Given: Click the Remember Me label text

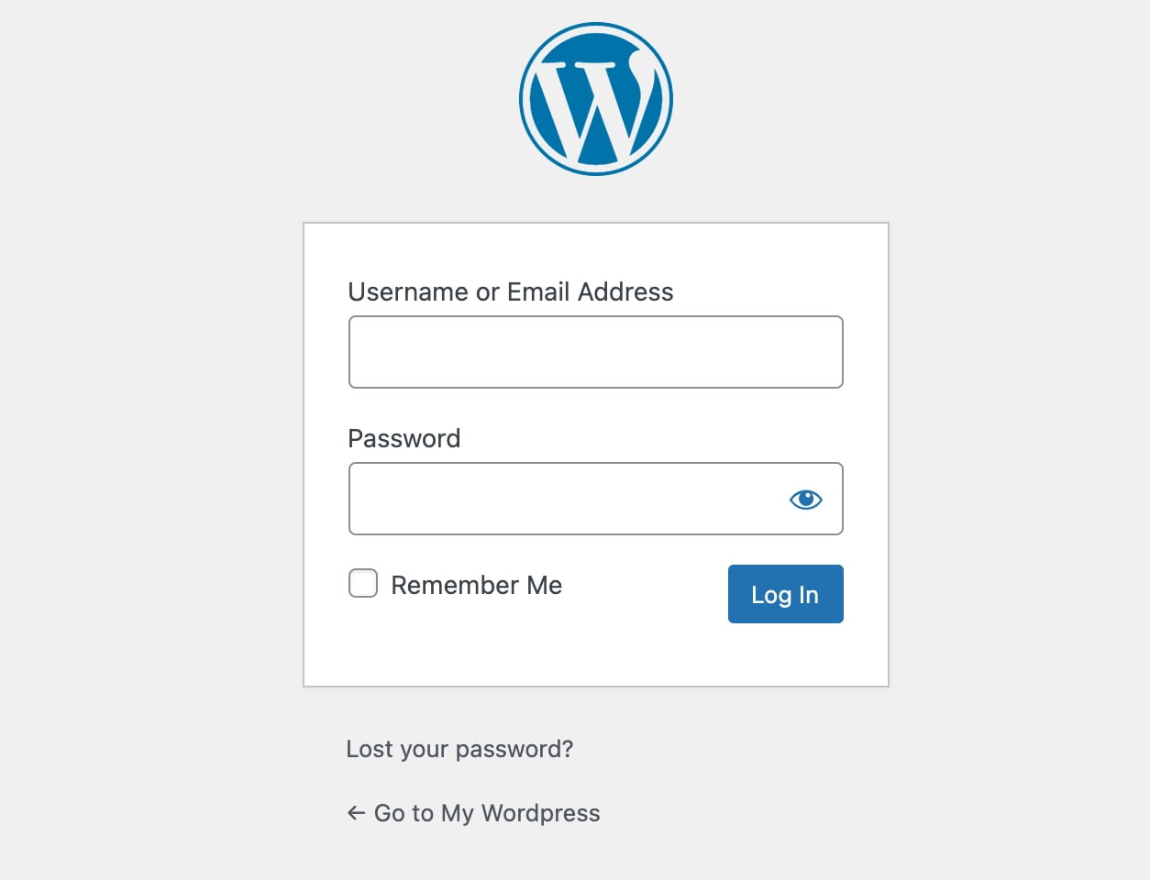Looking at the screenshot, I should [x=476, y=585].
